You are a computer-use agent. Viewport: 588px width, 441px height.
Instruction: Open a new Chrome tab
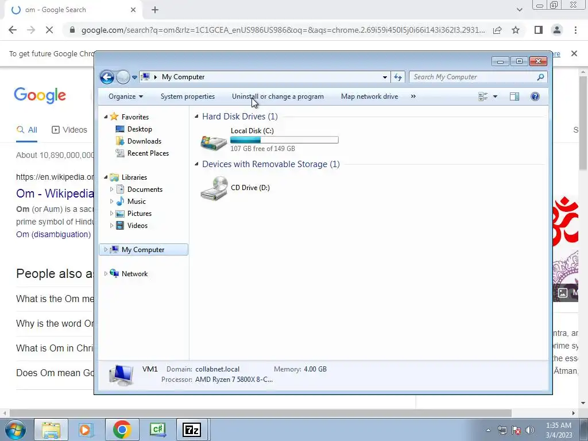[x=155, y=10]
